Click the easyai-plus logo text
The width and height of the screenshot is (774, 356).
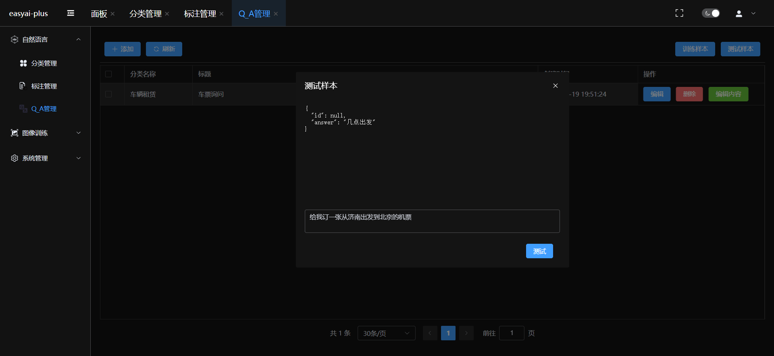pyautogui.click(x=29, y=13)
